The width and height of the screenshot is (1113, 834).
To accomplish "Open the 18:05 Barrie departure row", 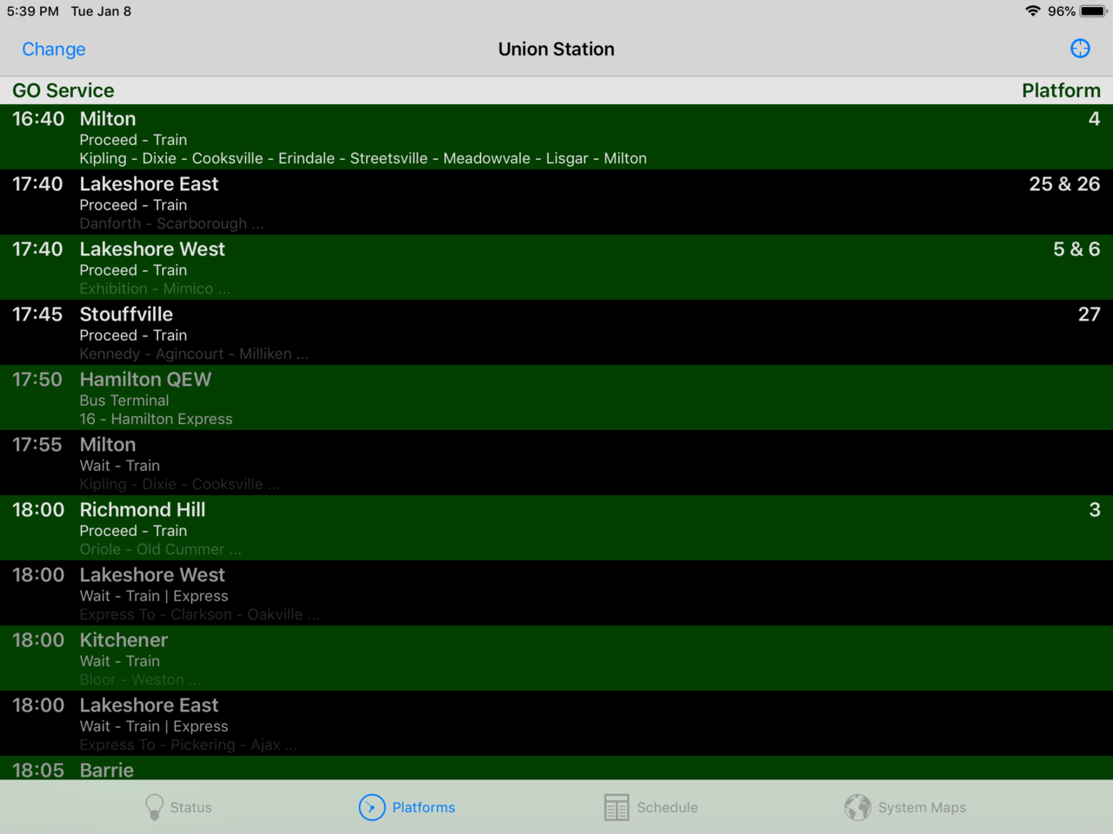I will click(x=556, y=768).
